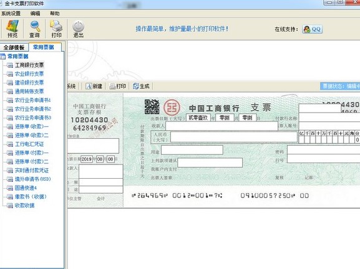The height and width of the screenshot is (269, 360).
Task: Select 工商银行支票 template
Action: [29, 65]
